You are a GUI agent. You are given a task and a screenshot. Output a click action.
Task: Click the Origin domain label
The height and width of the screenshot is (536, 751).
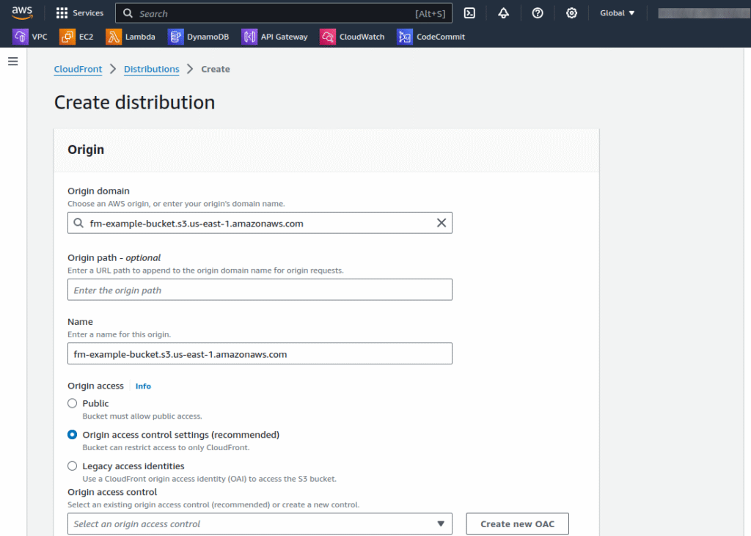click(98, 191)
